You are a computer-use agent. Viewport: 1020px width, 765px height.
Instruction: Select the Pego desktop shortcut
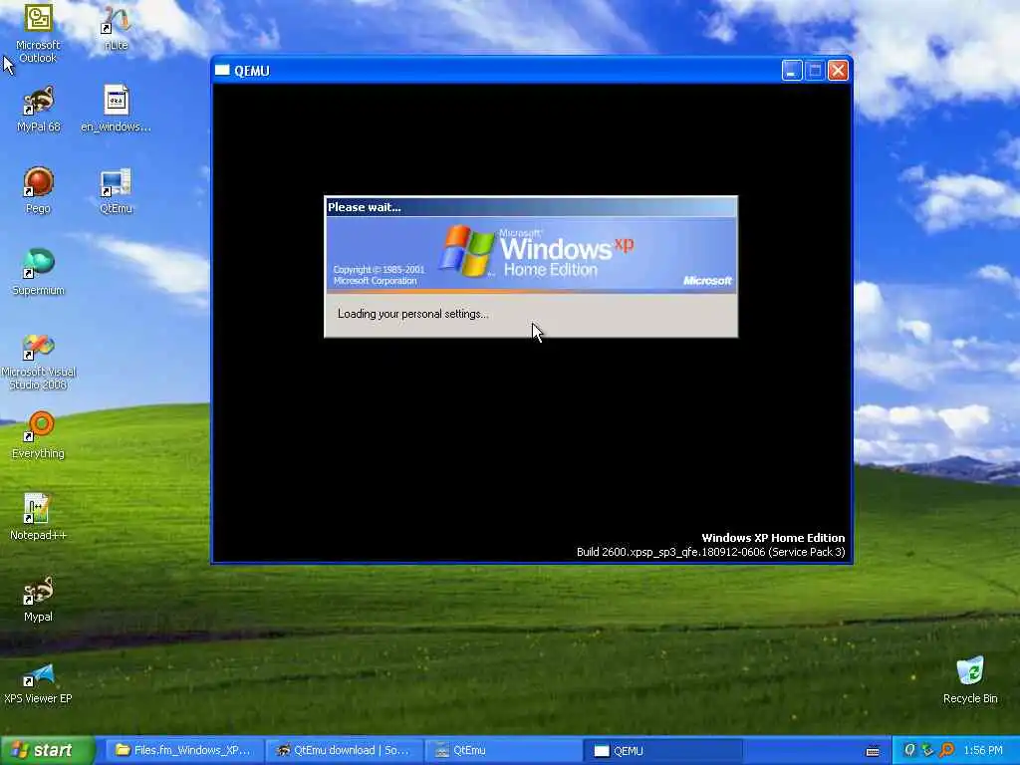click(x=39, y=190)
